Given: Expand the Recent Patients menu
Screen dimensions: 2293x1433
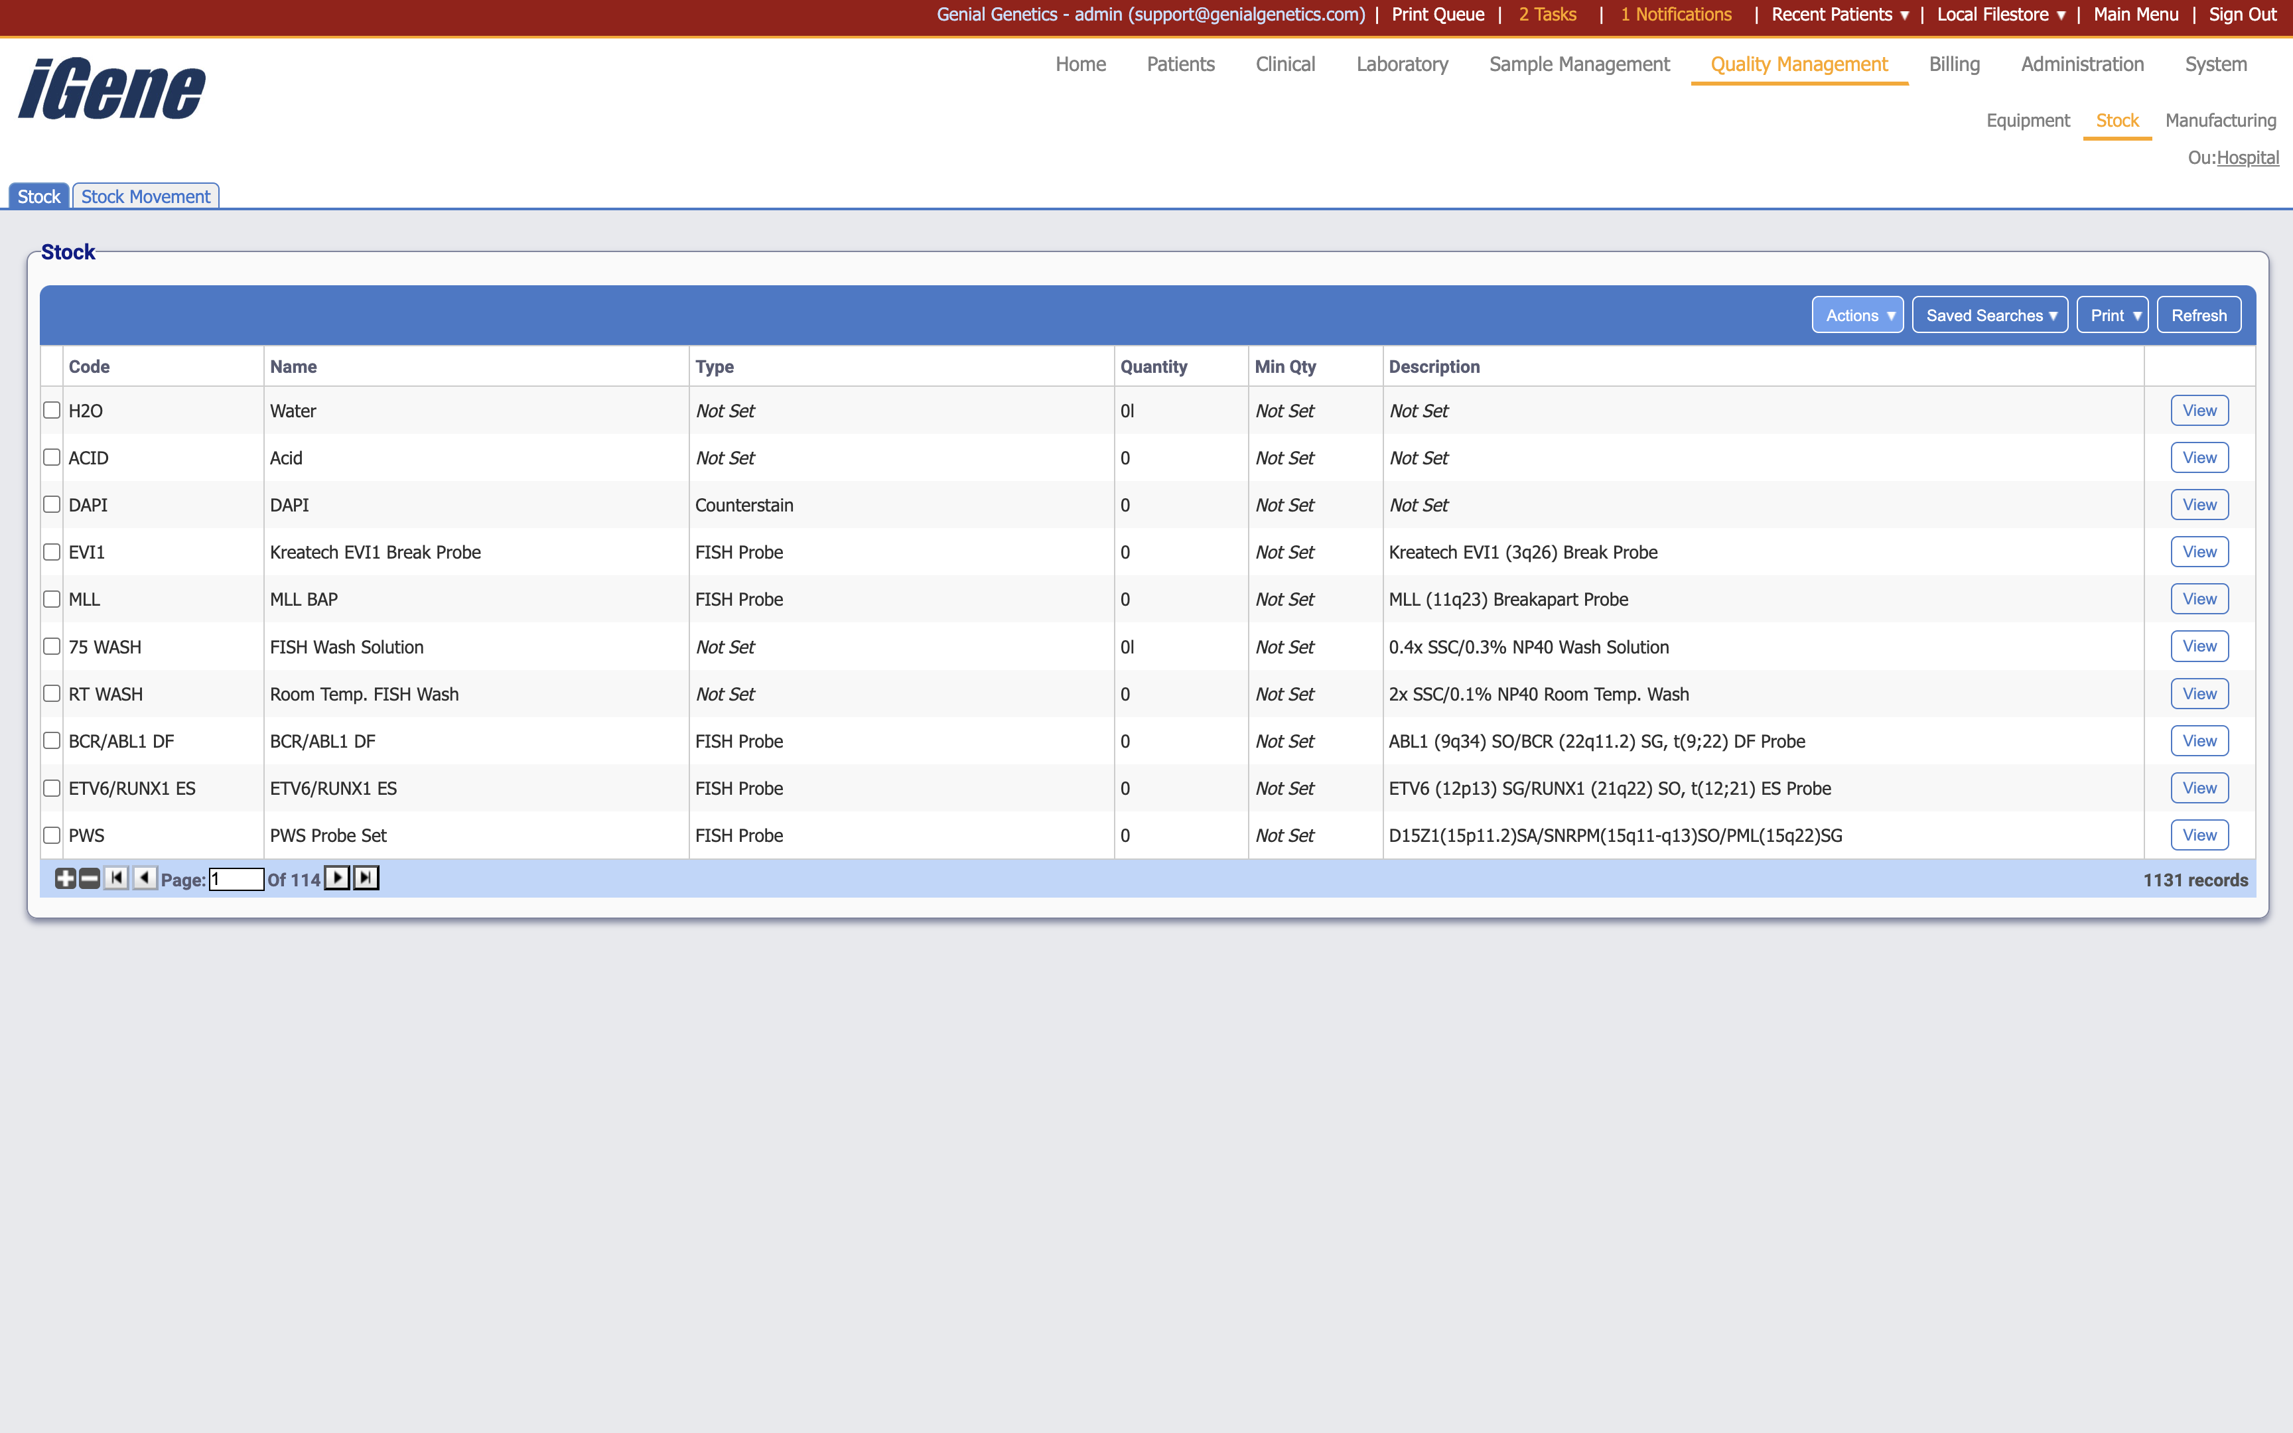Looking at the screenshot, I should tap(1839, 14).
